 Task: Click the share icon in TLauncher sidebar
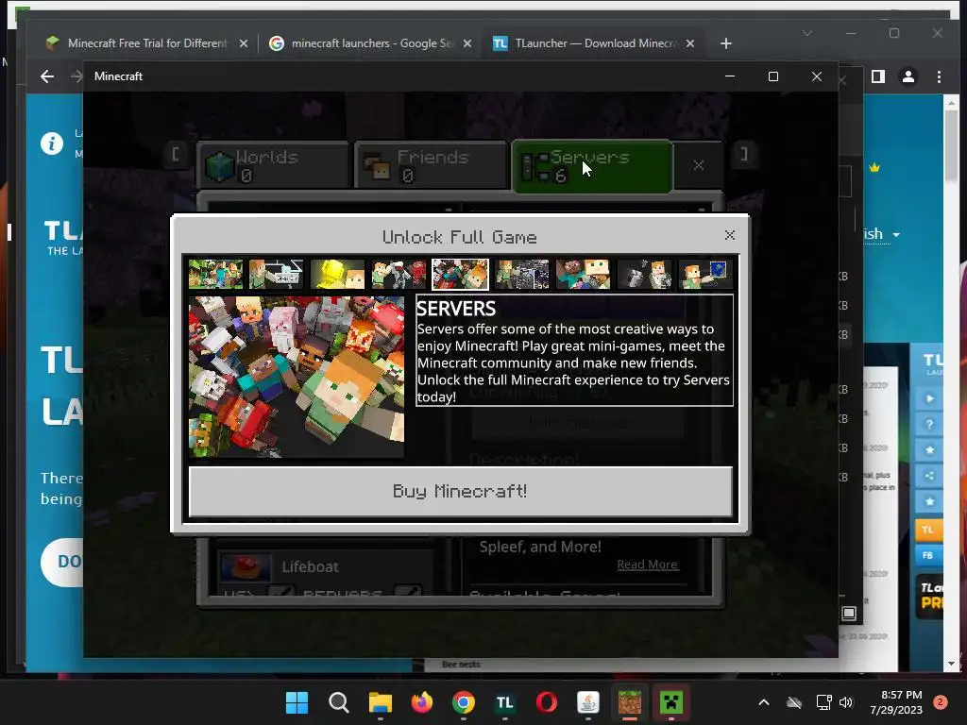point(929,476)
